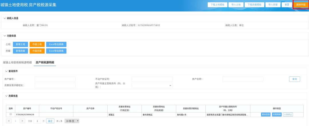Click taxpayer ID 91350200MA8TJ7481E
Viewport: 309px width, 126px height.
pyautogui.click(x=149, y=25)
